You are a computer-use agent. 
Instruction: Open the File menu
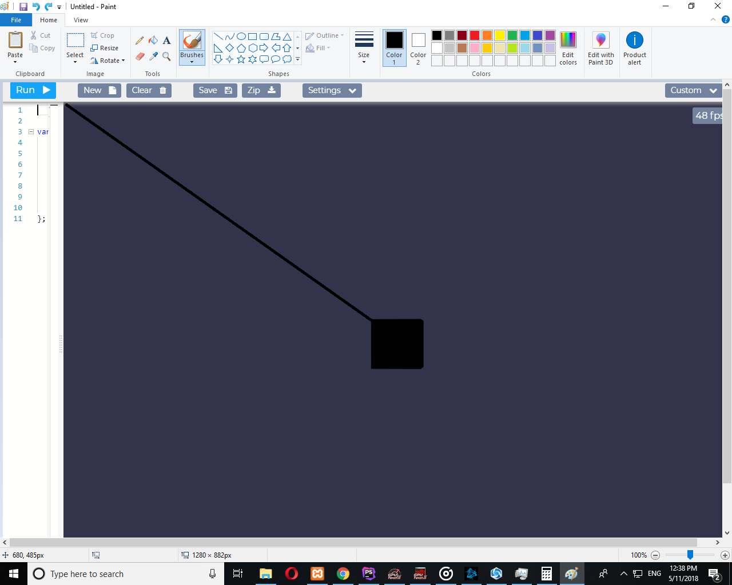pos(16,20)
